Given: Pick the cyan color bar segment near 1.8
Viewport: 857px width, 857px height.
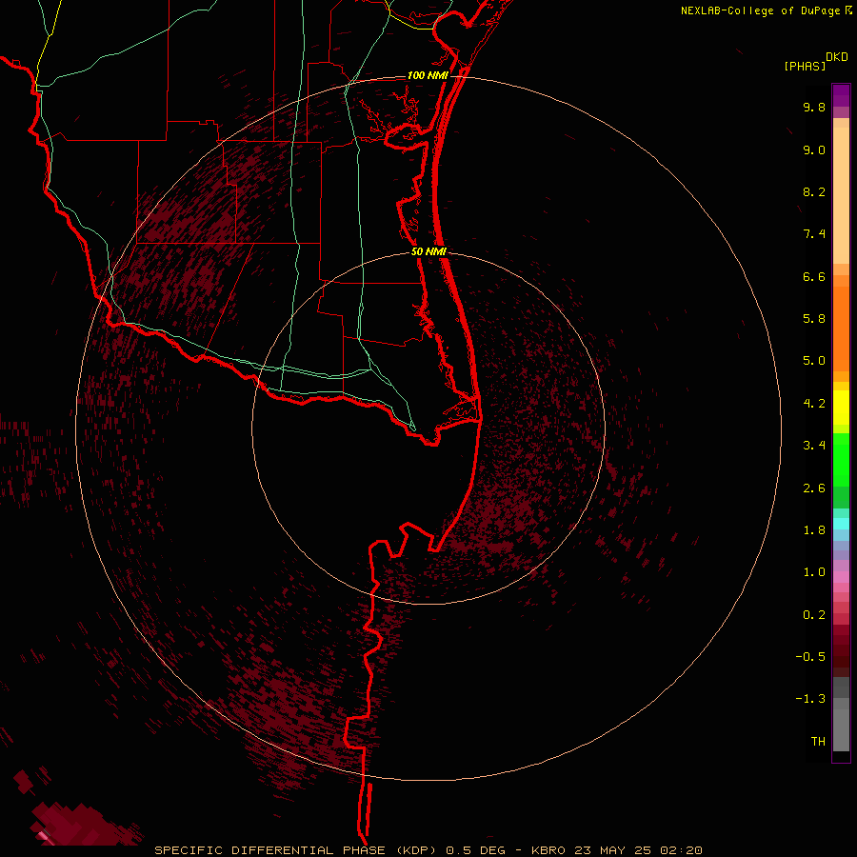Looking at the screenshot, I should click(841, 524).
